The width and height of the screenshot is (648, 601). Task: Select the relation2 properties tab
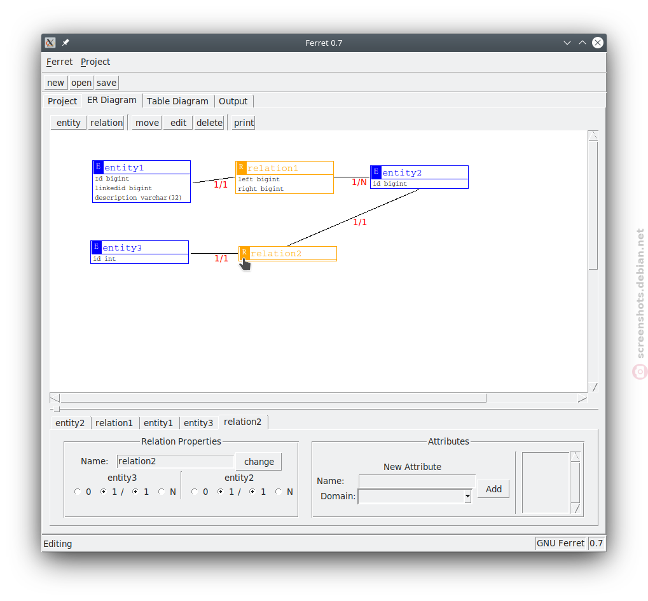coord(243,422)
